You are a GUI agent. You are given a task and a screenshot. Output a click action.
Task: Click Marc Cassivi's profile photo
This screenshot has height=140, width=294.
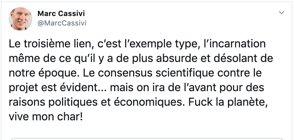coord(20,19)
